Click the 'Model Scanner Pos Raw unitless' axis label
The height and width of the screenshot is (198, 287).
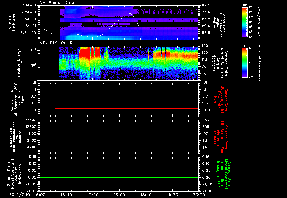click(15, 137)
